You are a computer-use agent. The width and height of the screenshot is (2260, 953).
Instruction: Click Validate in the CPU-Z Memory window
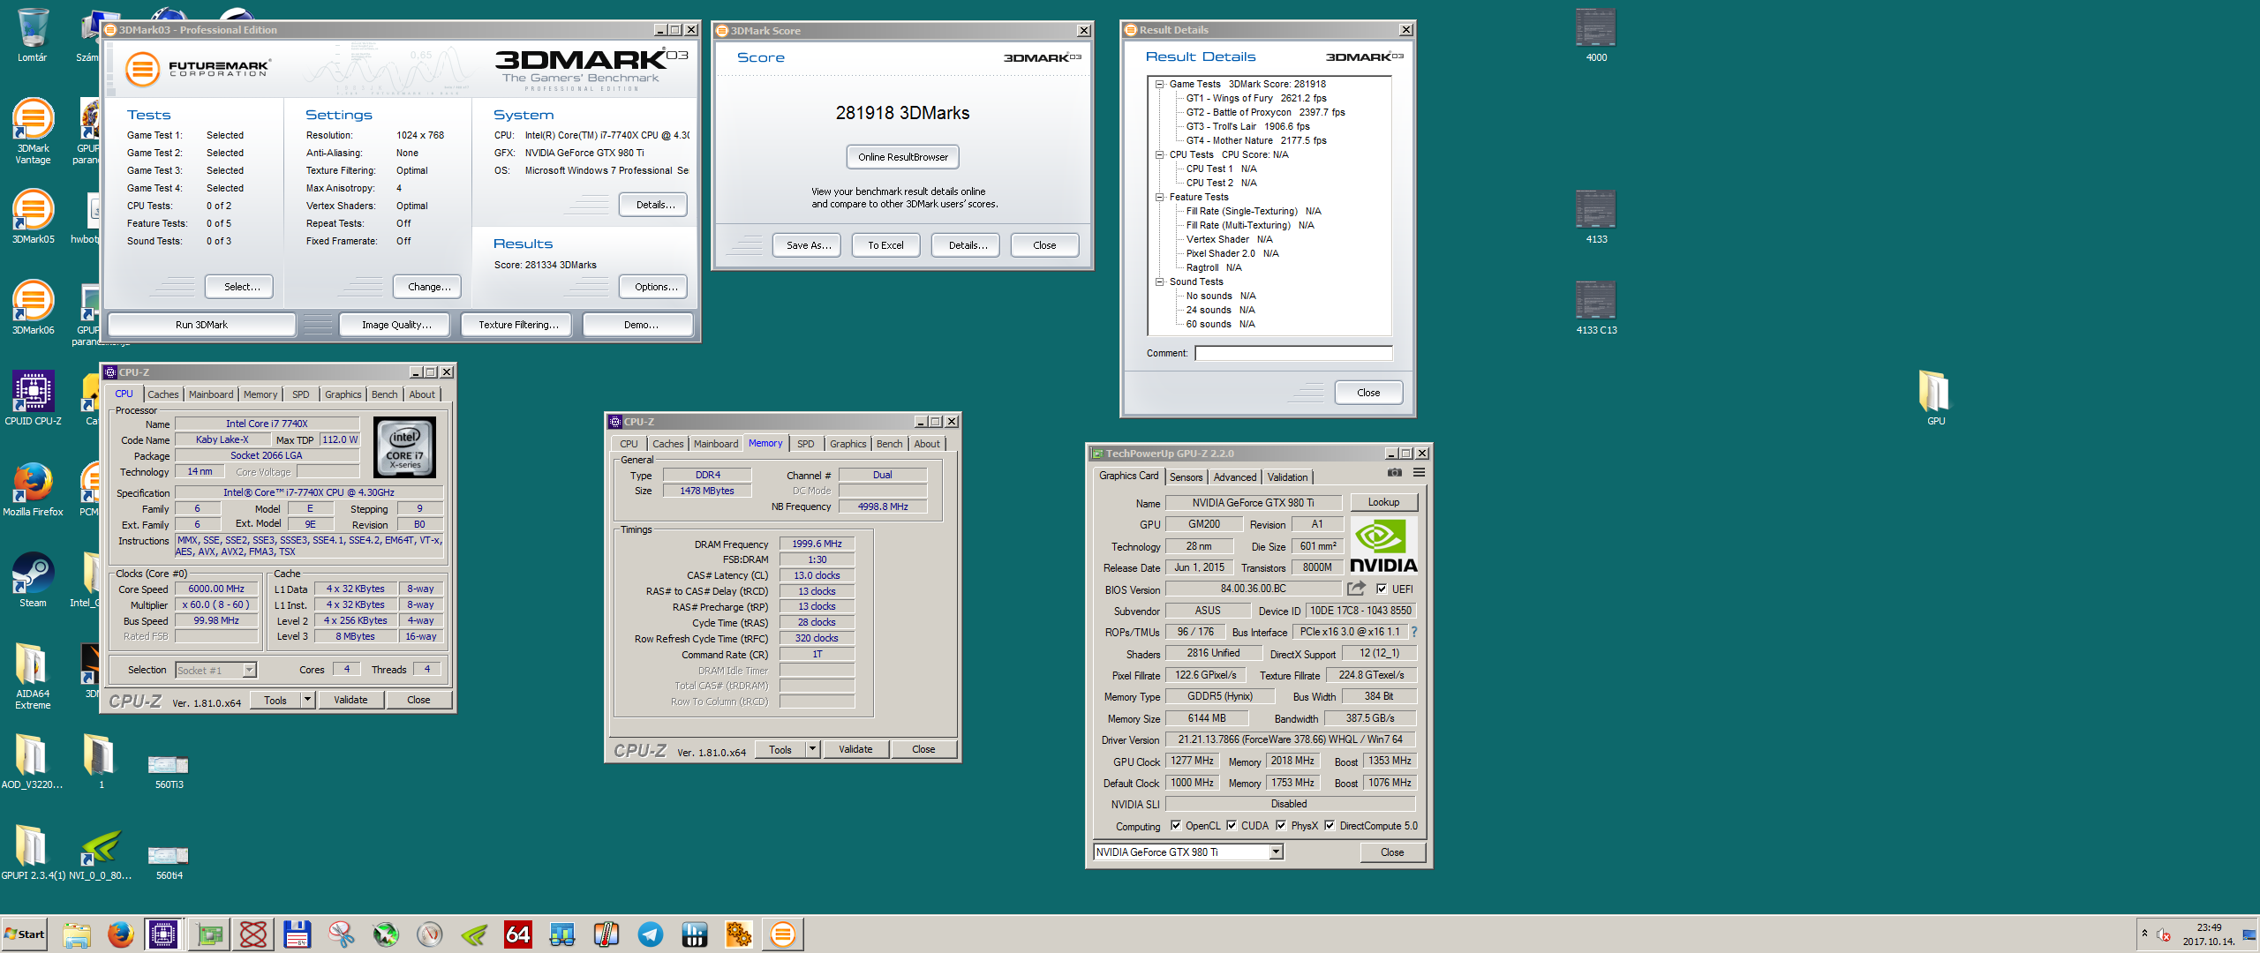click(855, 749)
